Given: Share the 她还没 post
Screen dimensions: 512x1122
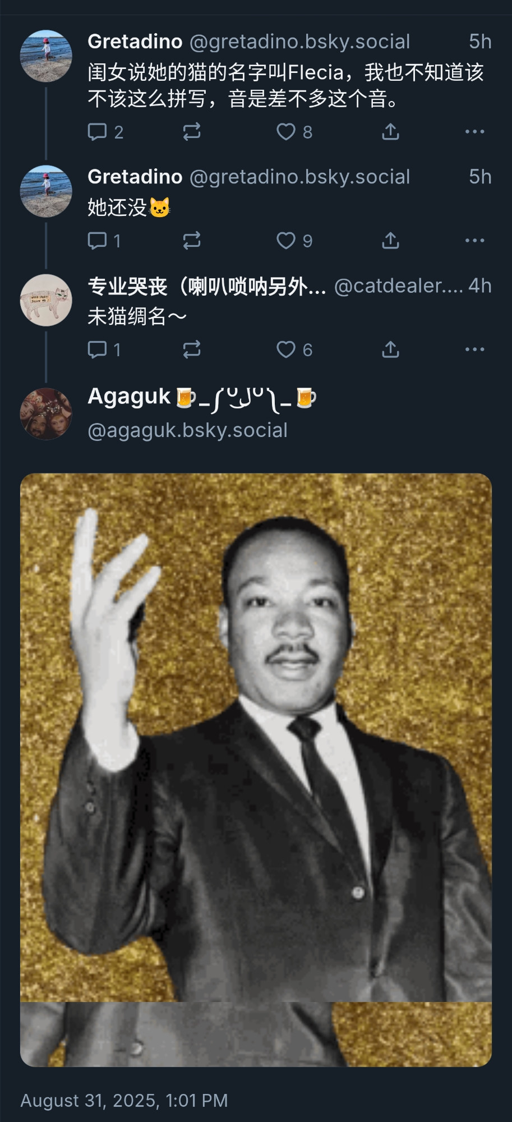Looking at the screenshot, I should 390,241.
